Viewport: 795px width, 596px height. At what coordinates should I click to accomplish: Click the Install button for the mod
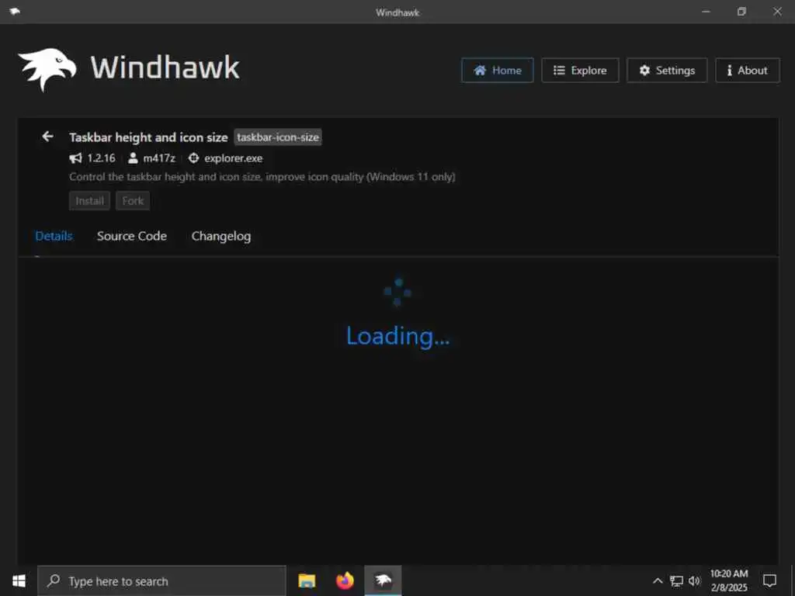[x=89, y=201]
